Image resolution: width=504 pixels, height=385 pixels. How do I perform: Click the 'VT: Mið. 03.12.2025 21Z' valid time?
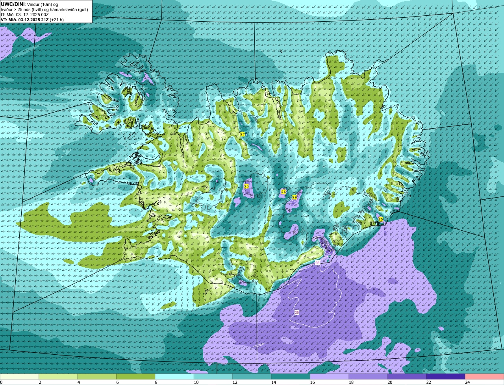pyautogui.click(x=25, y=20)
